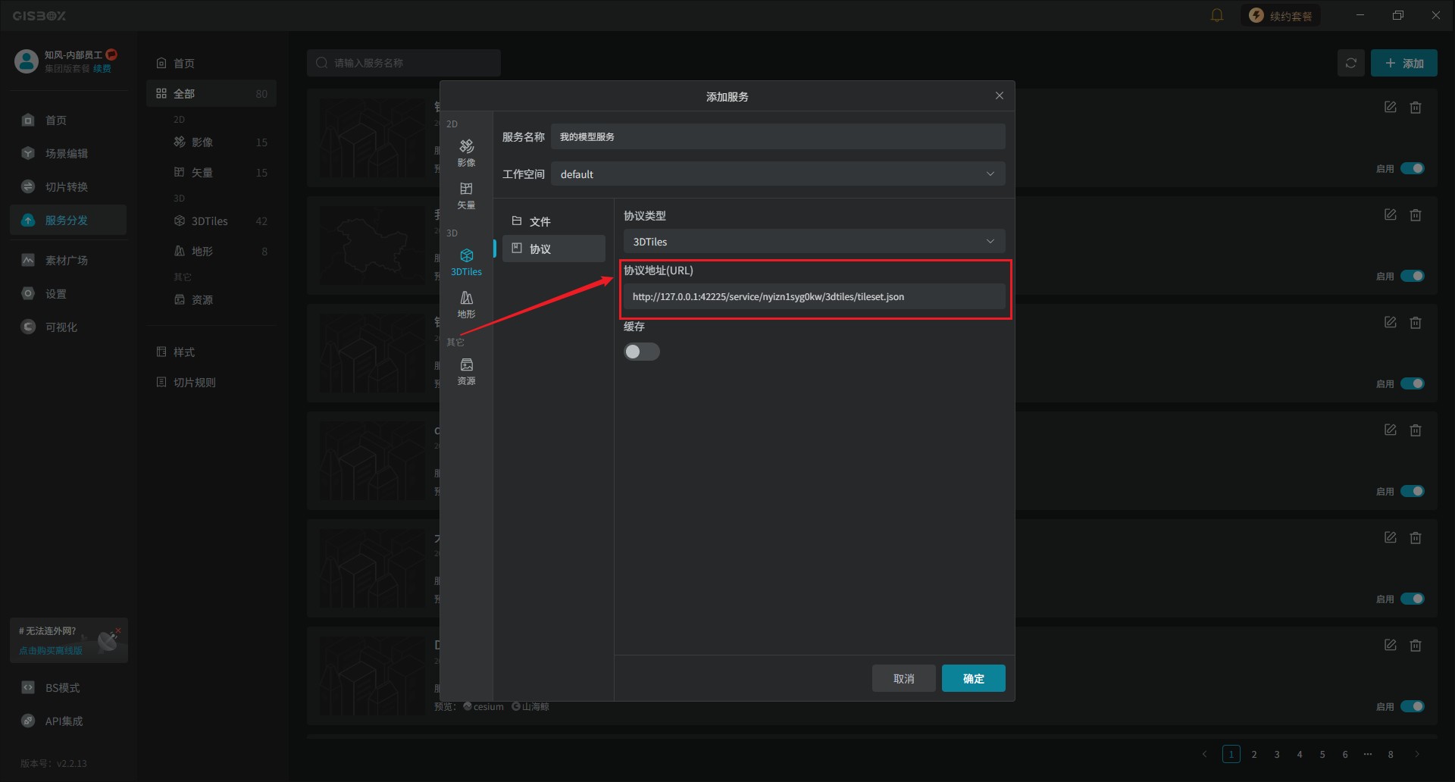This screenshot has height=782, width=1455.
Task: Delete the fourth service in the list
Action: (1416, 430)
